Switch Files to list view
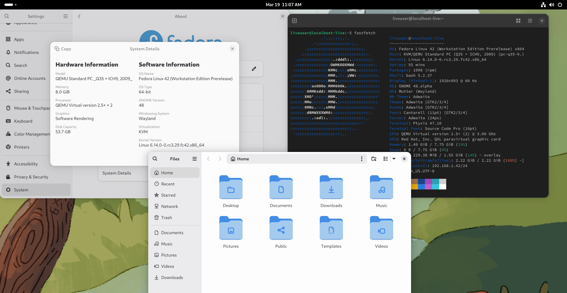 385,159
